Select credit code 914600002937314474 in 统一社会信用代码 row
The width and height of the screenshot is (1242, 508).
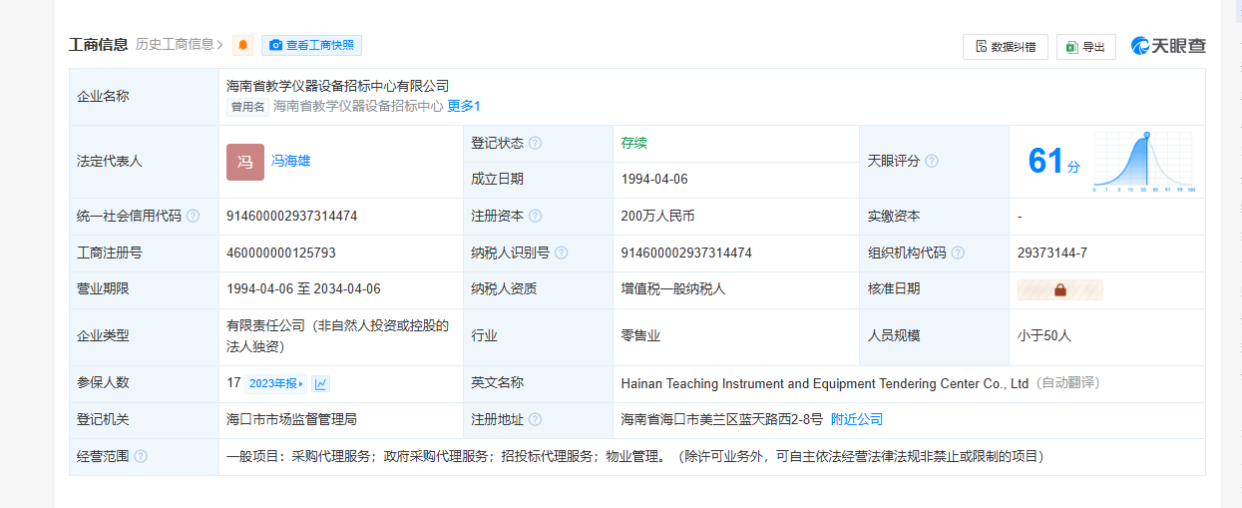click(292, 216)
